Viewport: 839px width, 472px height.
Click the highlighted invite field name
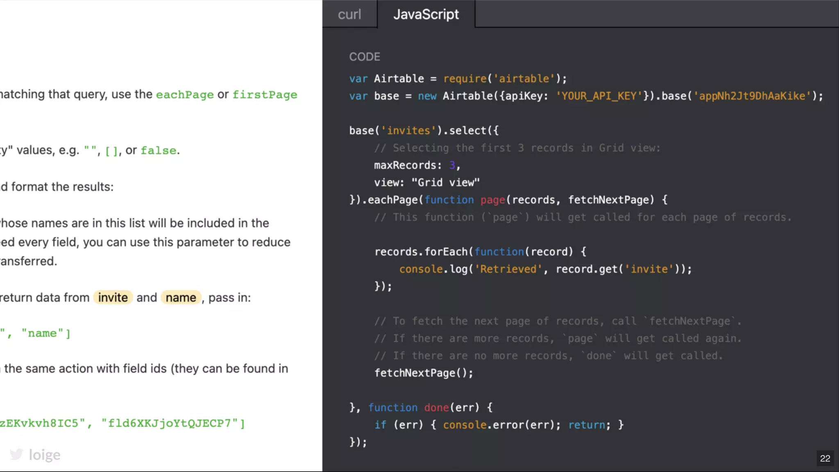[x=113, y=297]
